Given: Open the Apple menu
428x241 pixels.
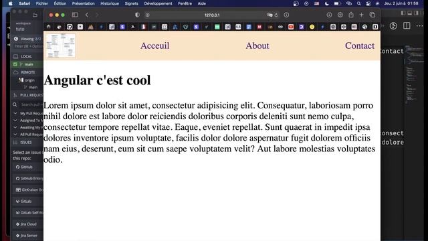Looking at the screenshot, I should [11, 3].
